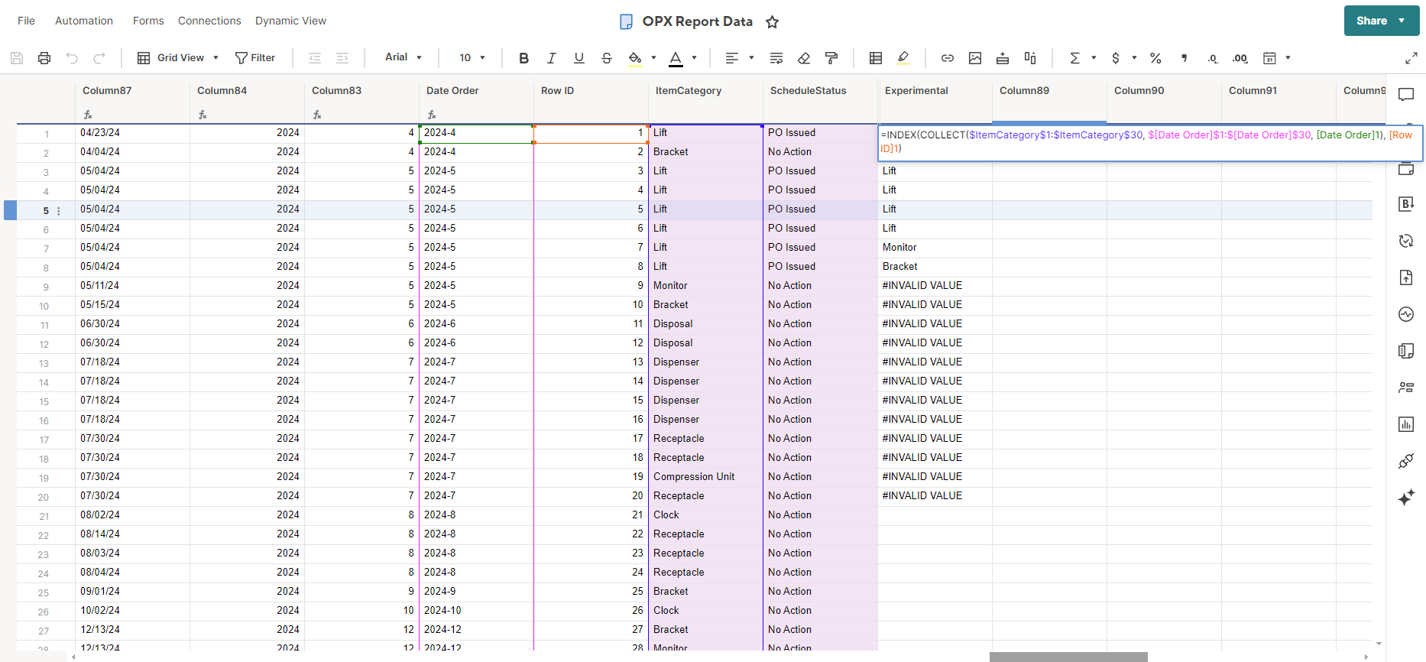
Task: Click the Undo arrow icon
Action: click(x=72, y=58)
